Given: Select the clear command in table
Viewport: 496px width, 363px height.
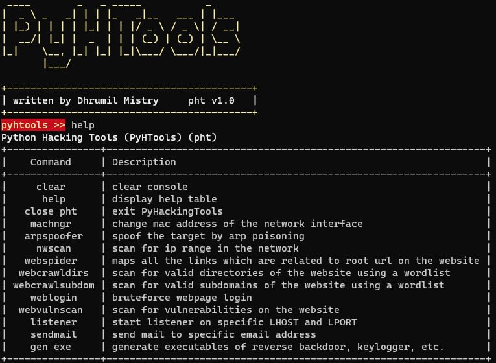Looking at the screenshot, I should (51, 187).
